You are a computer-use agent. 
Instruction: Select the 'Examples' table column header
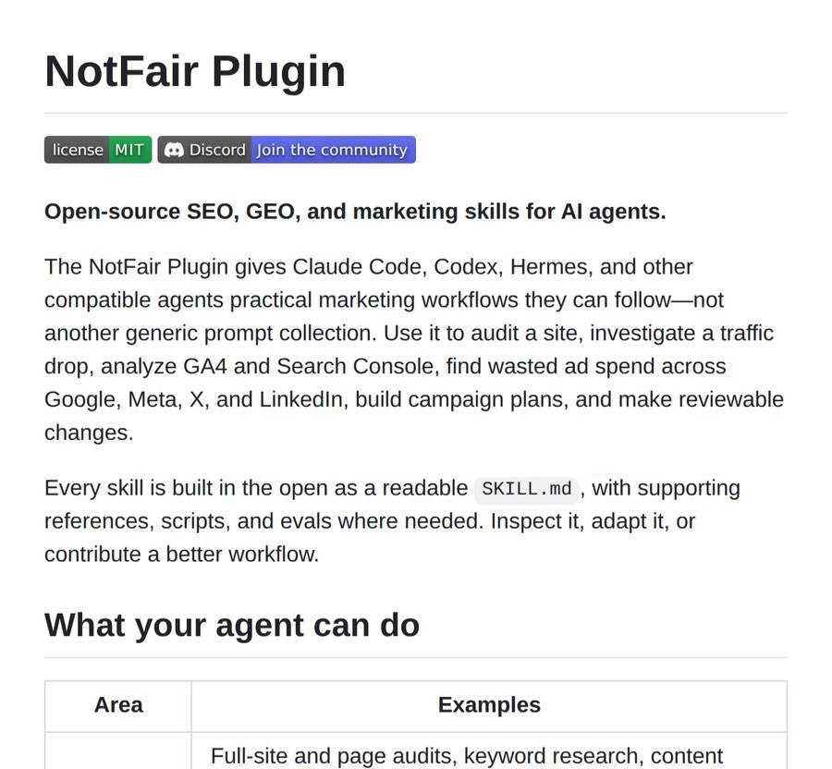tap(489, 705)
